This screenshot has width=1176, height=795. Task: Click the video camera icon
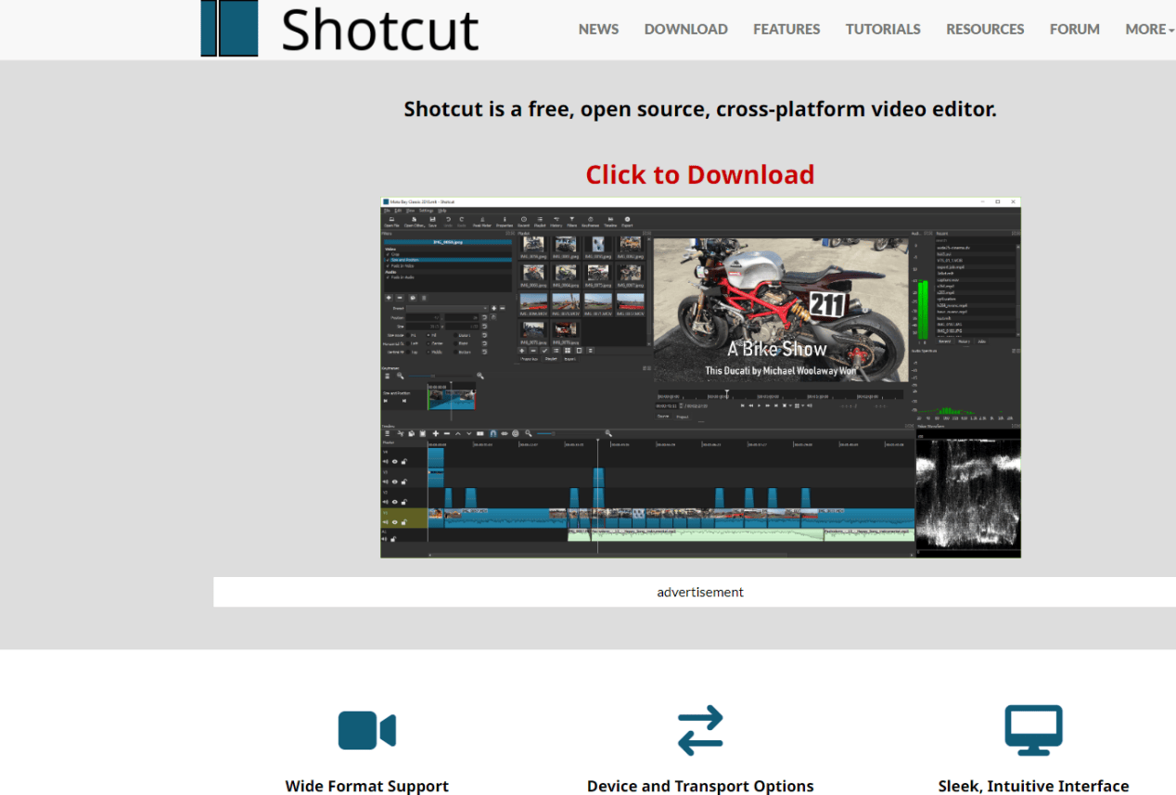[x=367, y=730]
